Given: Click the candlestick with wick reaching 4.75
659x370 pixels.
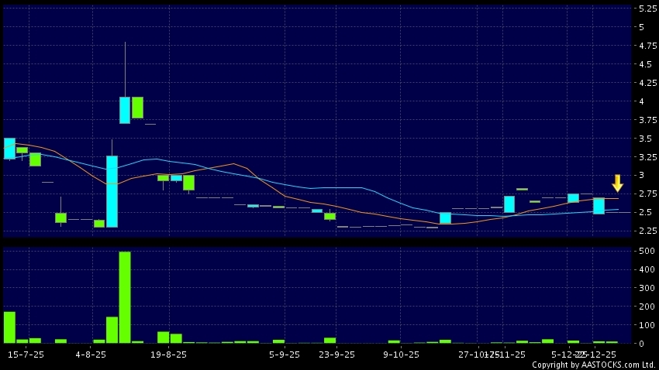Looking at the screenshot, I should (125, 109).
